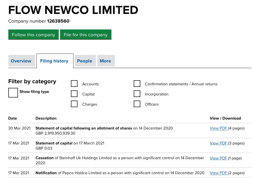View PDF of Steinhoff Uk Holdings cessation

click(x=219, y=158)
